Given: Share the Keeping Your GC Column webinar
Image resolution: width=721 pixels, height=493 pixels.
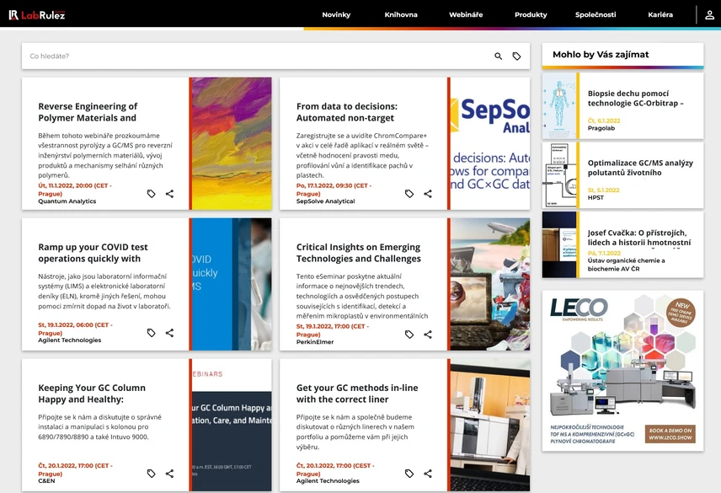Looking at the screenshot, I should coord(169,474).
